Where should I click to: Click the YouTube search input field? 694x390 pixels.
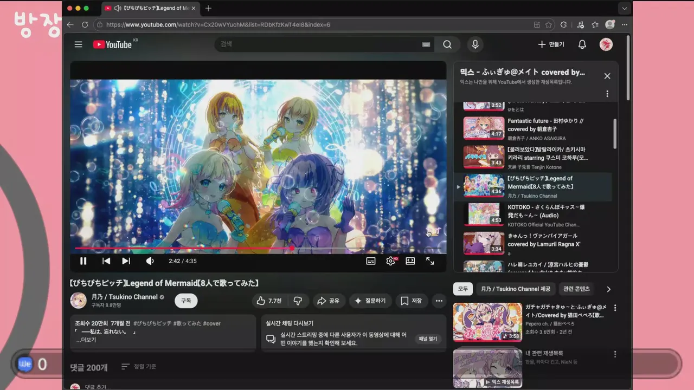pyautogui.click(x=317, y=44)
